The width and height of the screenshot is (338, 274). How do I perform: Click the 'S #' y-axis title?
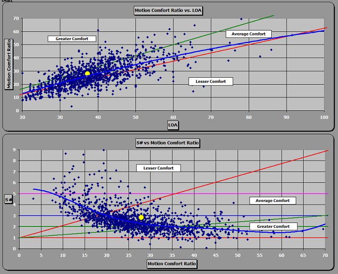(x=8, y=200)
